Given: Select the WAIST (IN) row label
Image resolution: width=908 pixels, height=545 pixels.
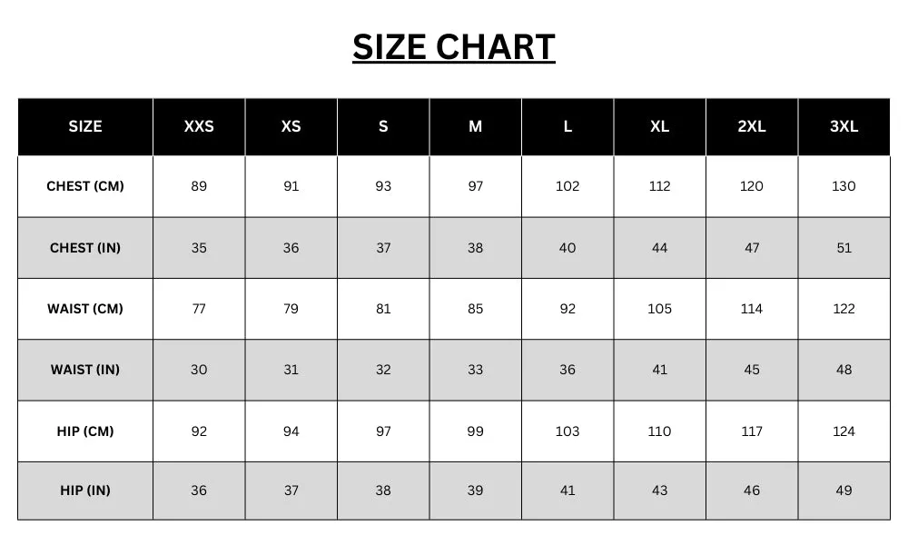Looking at the screenshot, I should pyautogui.click(x=85, y=370).
